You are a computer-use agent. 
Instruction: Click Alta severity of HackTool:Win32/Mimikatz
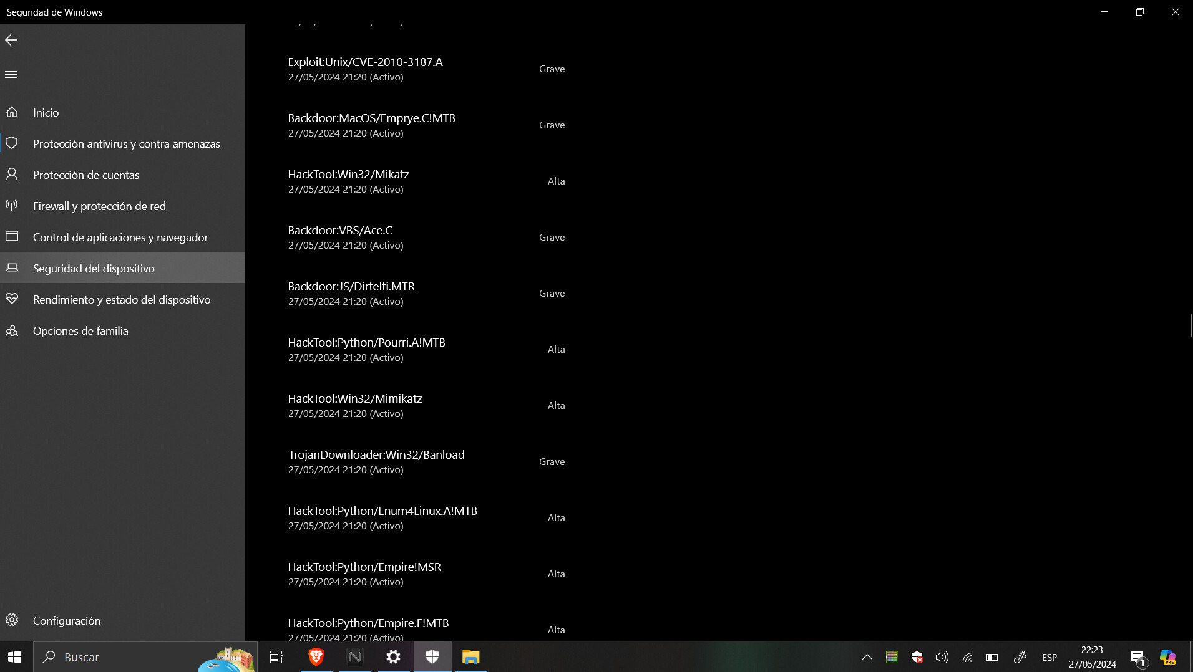(556, 406)
